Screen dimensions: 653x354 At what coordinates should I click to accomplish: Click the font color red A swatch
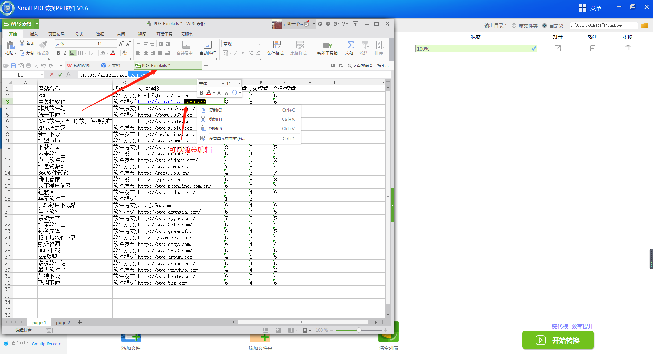click(113, 53)
